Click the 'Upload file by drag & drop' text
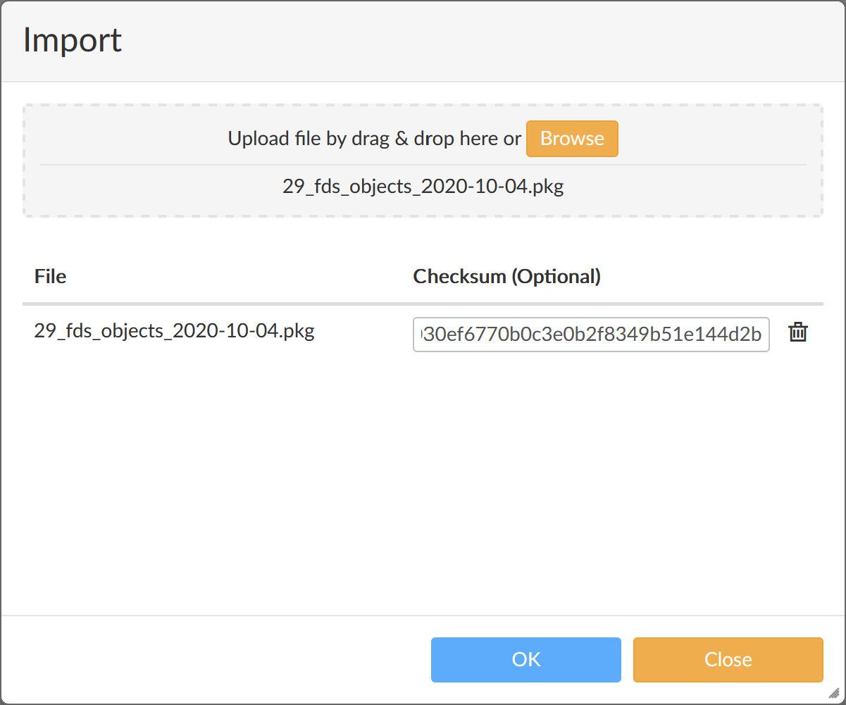Screen dimensions: 846x705 (x=374, y=139)
